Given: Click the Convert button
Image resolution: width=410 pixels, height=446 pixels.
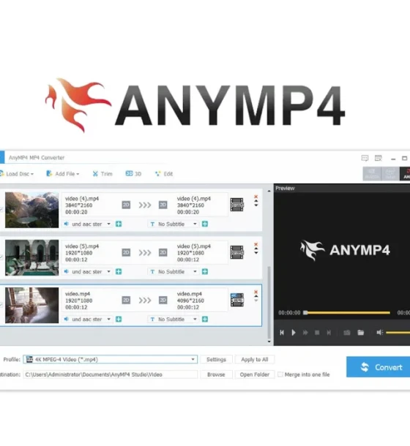Looking at the screenshot, I should click(x=378, y=367).
